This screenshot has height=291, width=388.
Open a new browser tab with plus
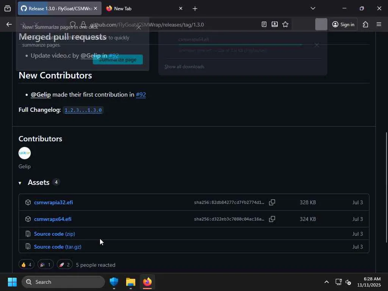pos(195,9)
